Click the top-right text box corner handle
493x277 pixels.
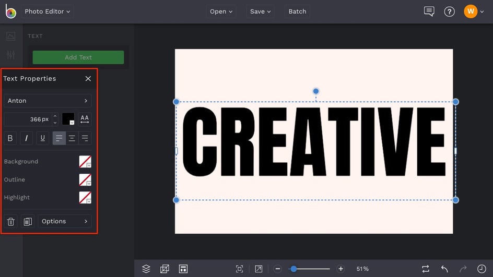(x=455, y=102)
